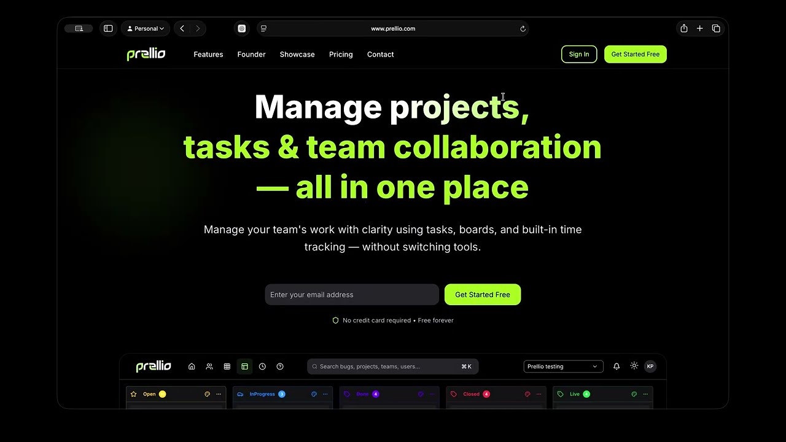Open the Contact nav item
Screen dimensions: 786x442
pyautogui.click(x=381, y=54)
